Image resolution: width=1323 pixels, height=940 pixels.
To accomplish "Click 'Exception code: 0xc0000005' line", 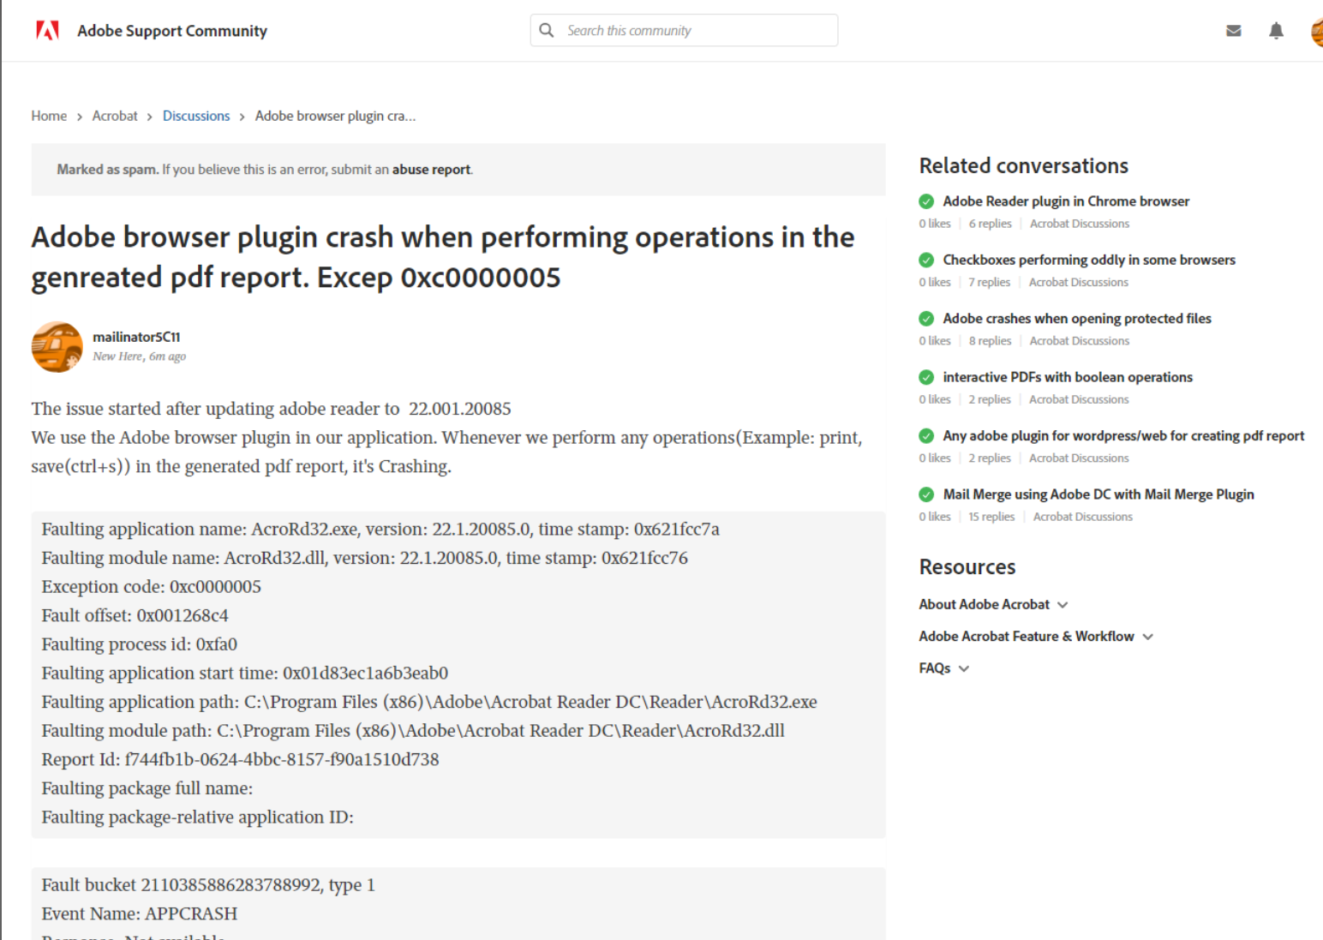I will tap(152, 587).
